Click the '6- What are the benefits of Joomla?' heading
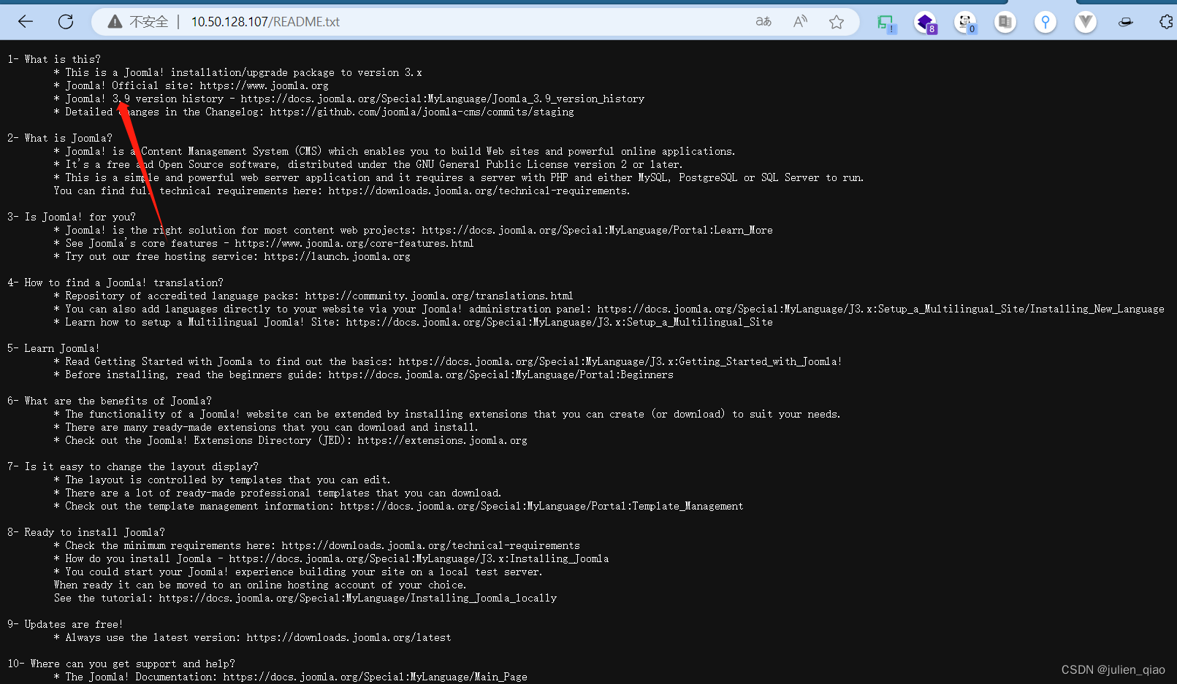This screenshot has height=684, width=1177. pos(110,401)
